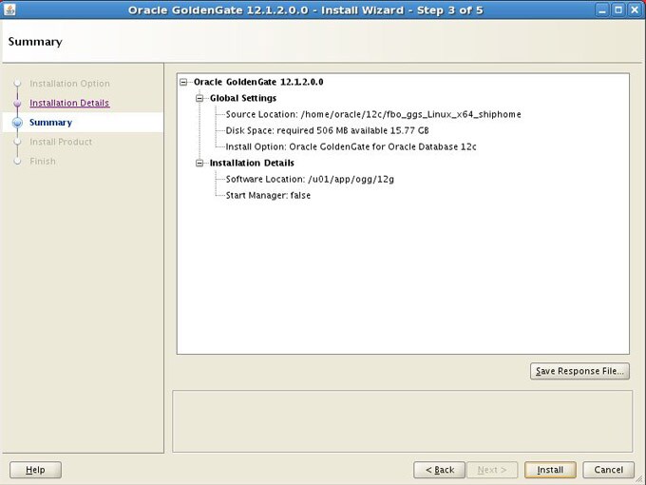Close the Install Wizard window
646x485 pixels.
[635, 10]
